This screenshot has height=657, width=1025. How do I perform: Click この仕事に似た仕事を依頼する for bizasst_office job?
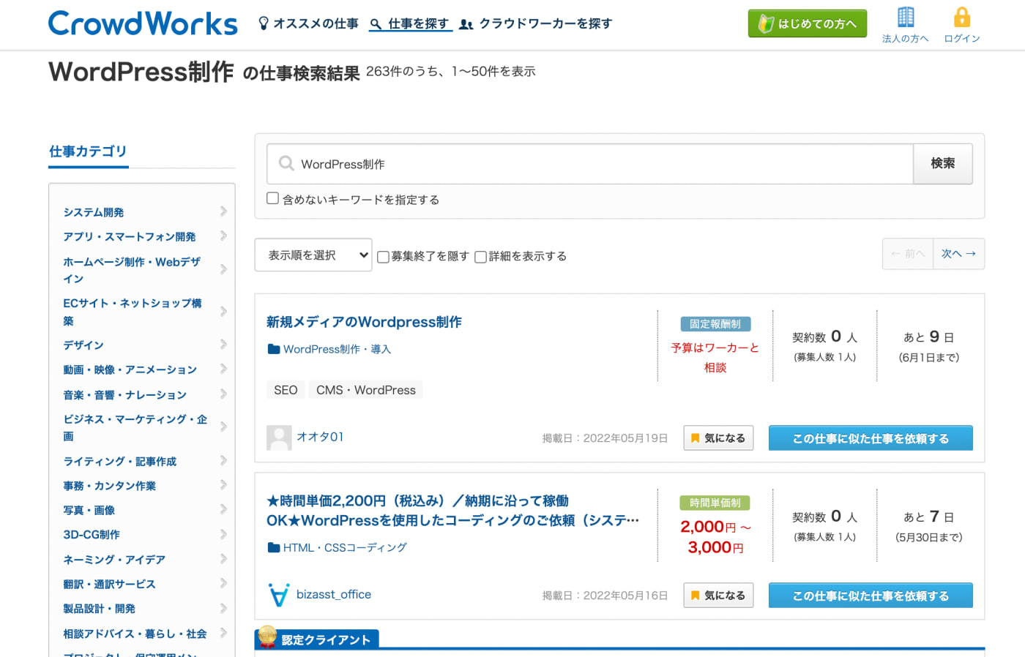pyautogui.click(x=871, y=596)
